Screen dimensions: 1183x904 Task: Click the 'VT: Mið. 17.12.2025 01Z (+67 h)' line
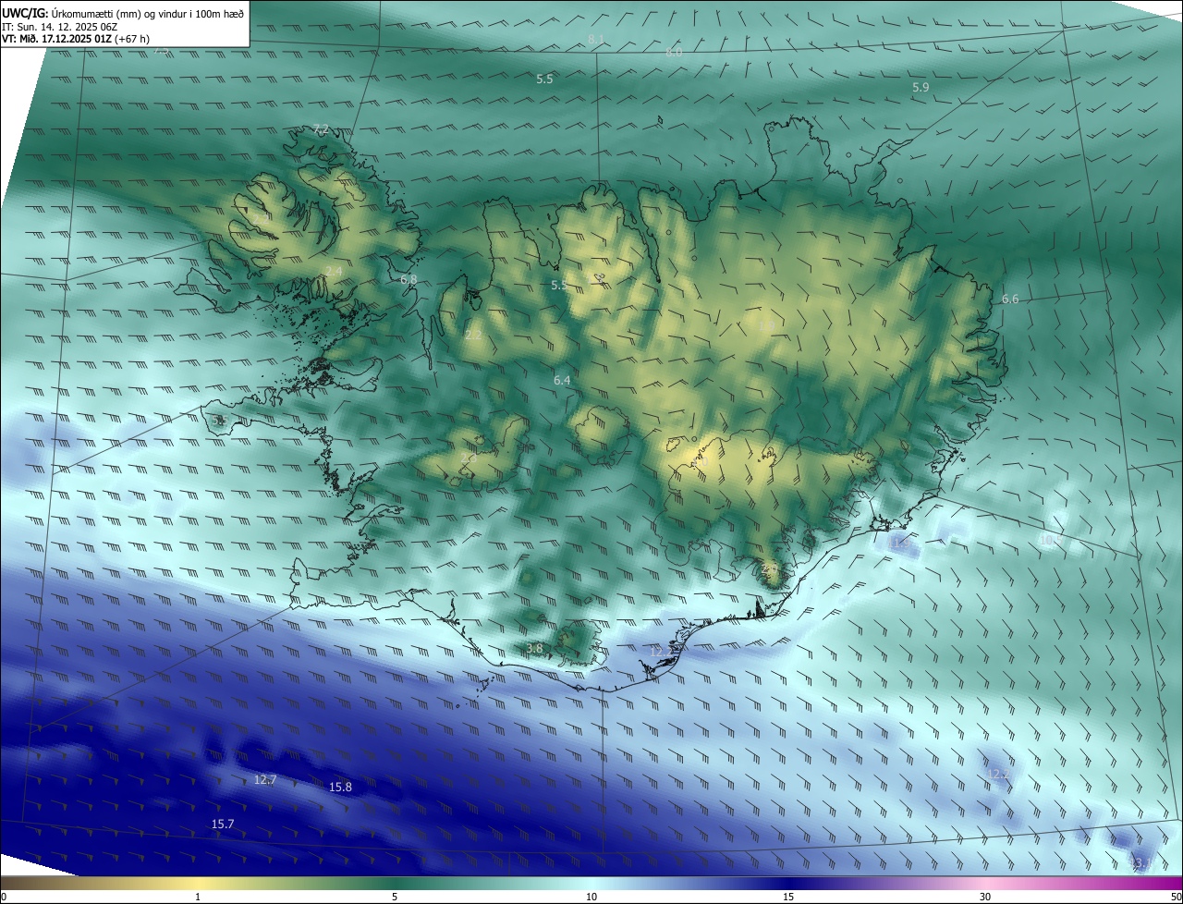point(76,39)
